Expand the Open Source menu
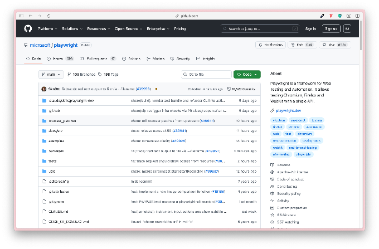Screen dimensions: 379x249 [x=129, y=29]
